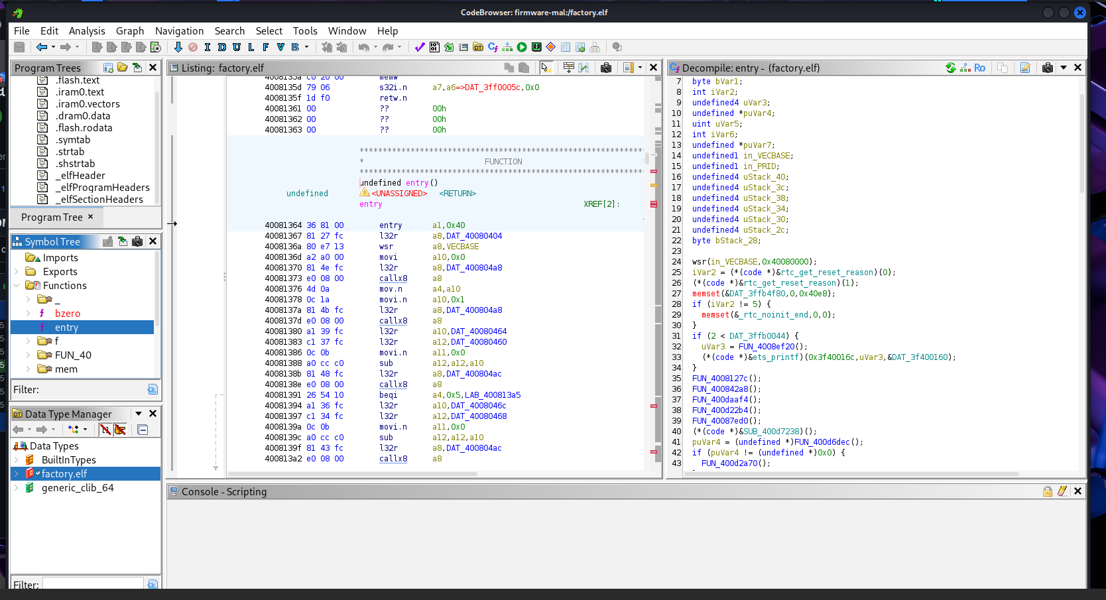Screen dimensions: 1106x600
Task: Open the Memory Map chip icon
Action: 536,47
